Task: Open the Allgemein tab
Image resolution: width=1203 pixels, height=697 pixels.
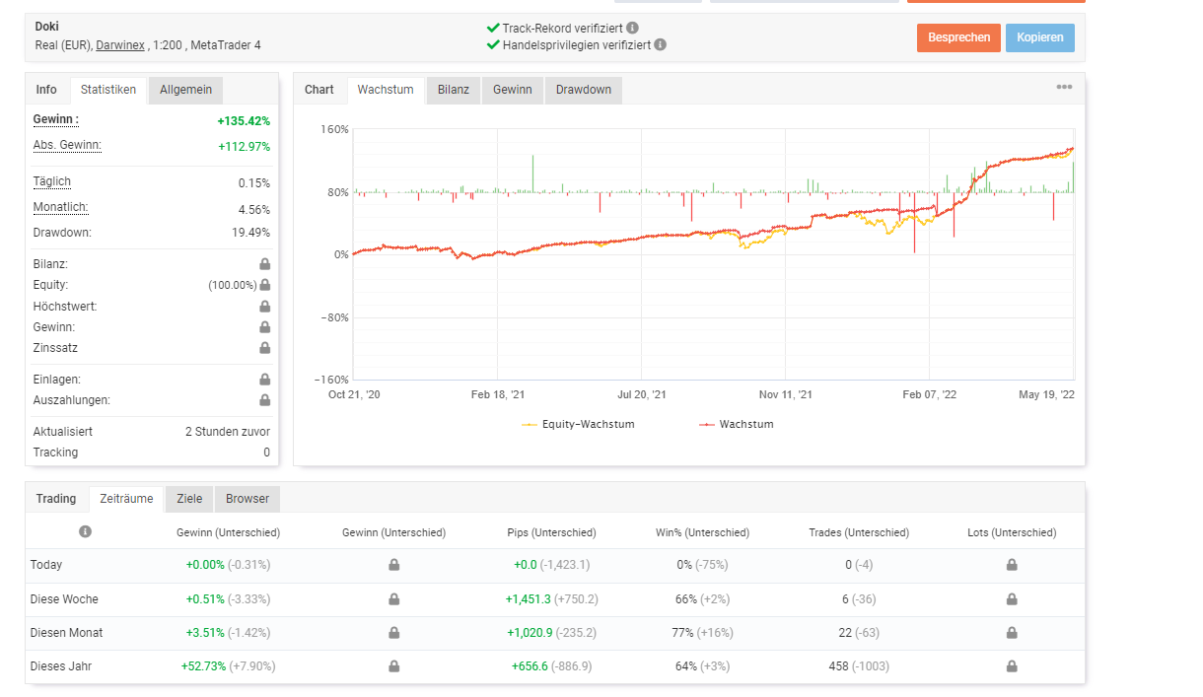Action: [185, 90]
